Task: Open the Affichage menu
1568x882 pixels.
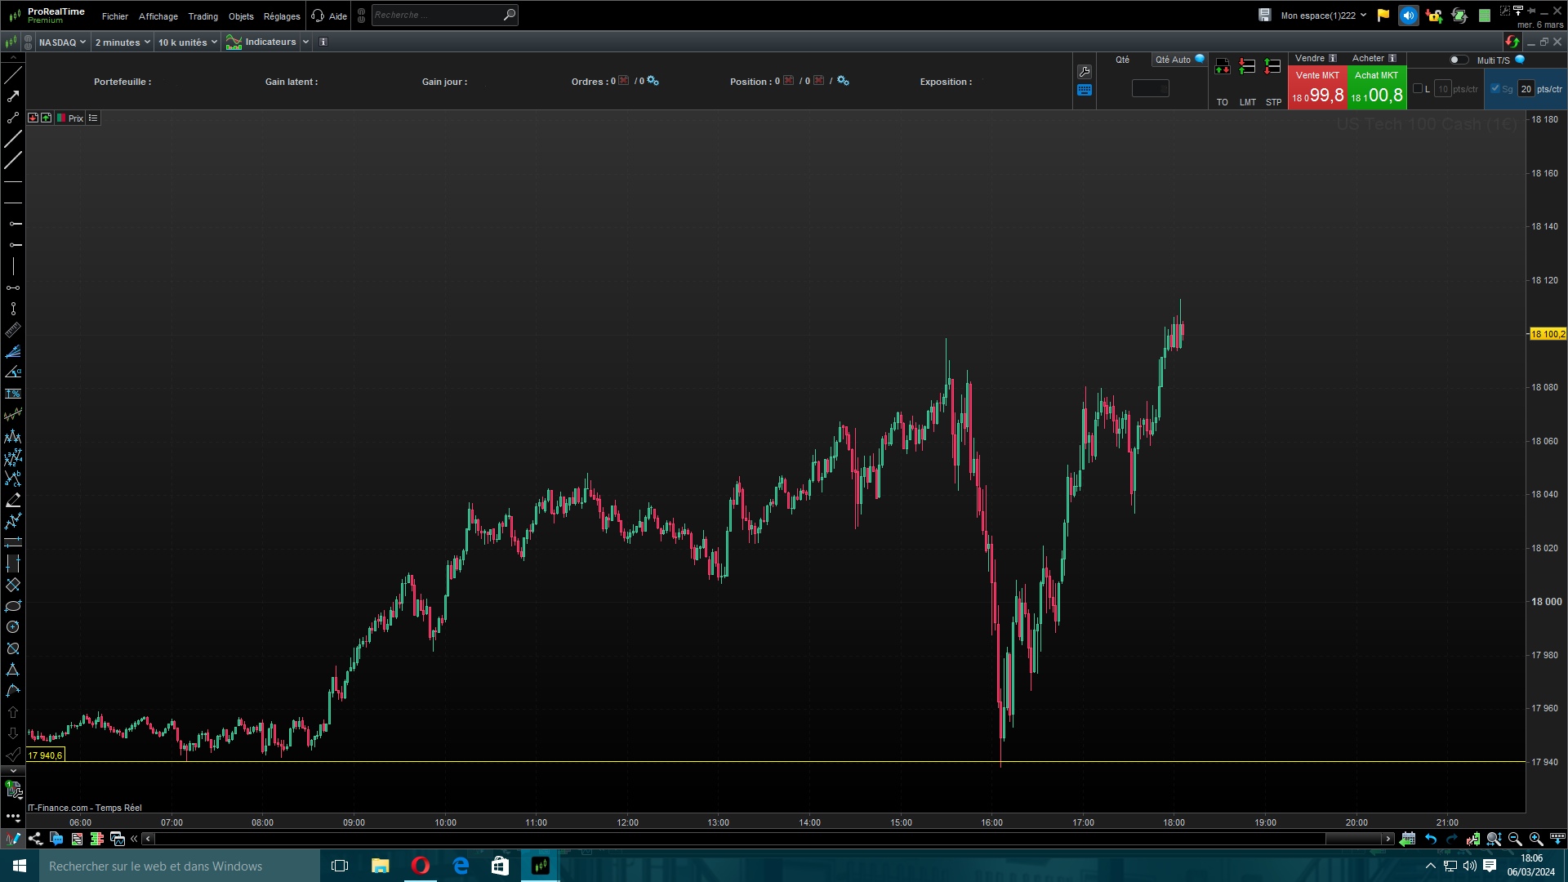Action: [158, 16]
